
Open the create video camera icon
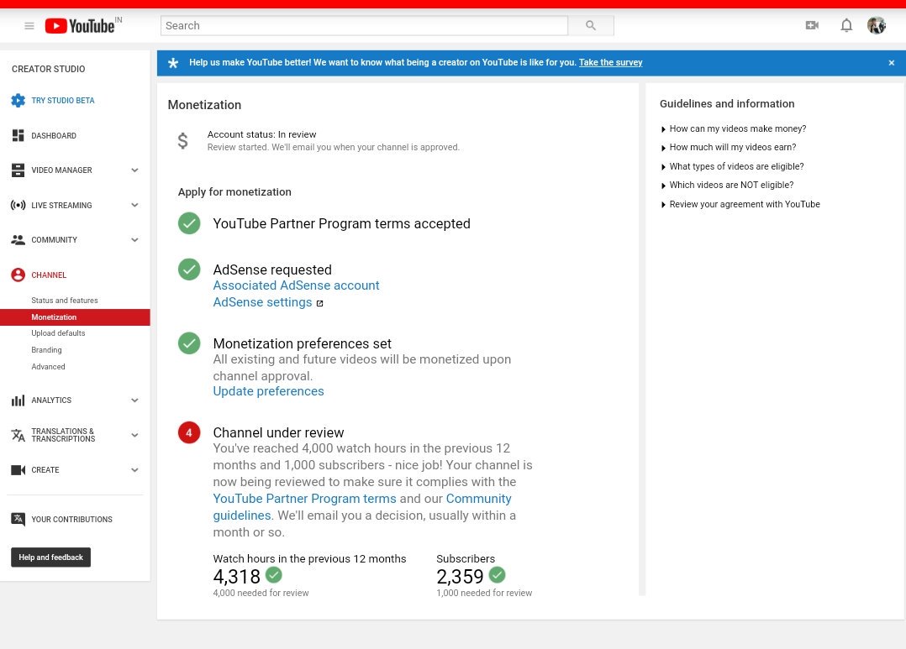point(812,25)
